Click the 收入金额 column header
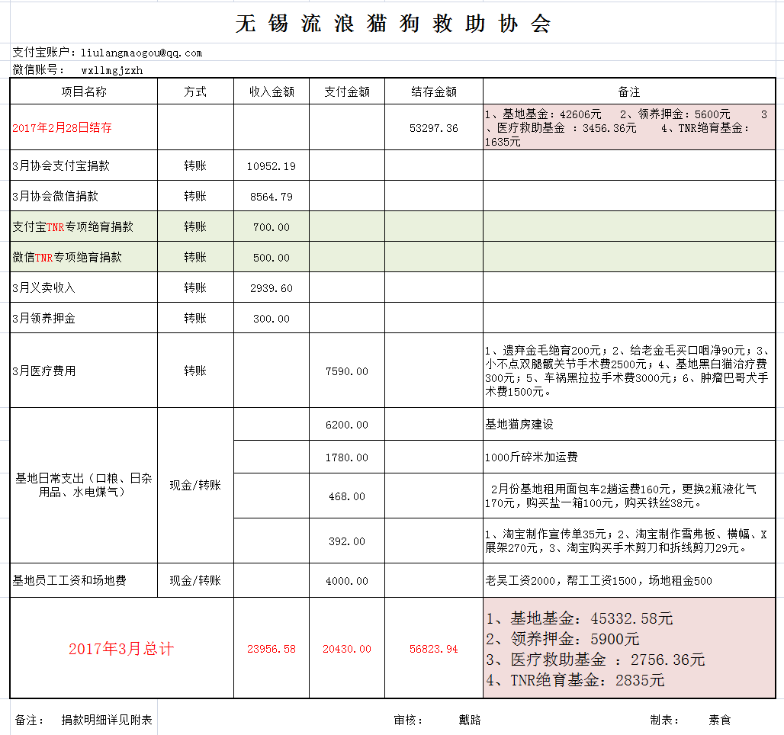 pyautogui.click(x=272, y=91)
